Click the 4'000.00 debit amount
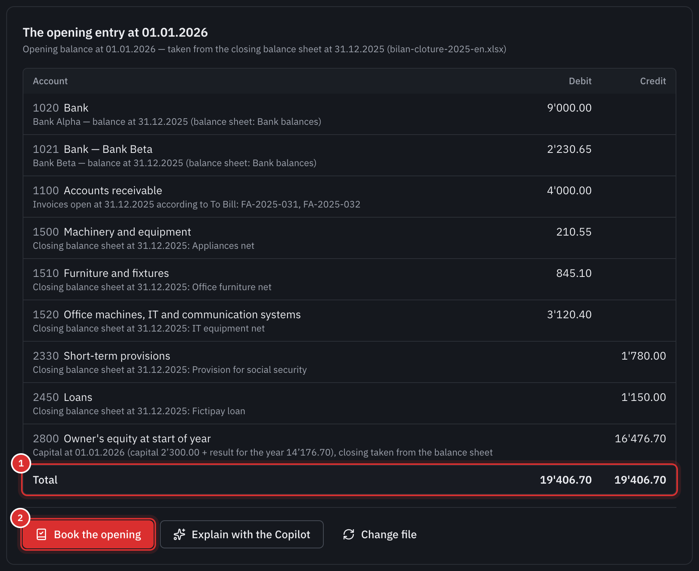 (x=569, y=190)
